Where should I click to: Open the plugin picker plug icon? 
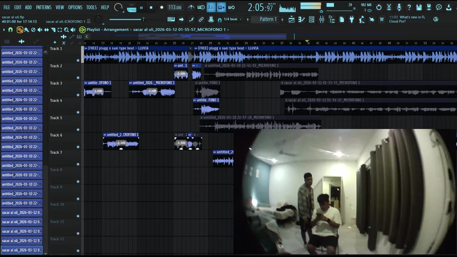pos(352,19)
